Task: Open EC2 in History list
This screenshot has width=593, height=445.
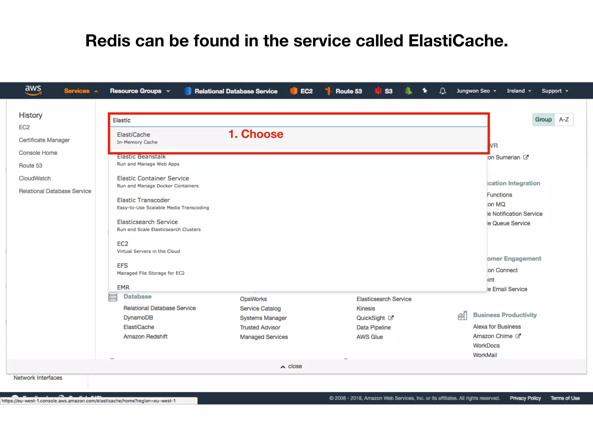Action: pos(24,127)
